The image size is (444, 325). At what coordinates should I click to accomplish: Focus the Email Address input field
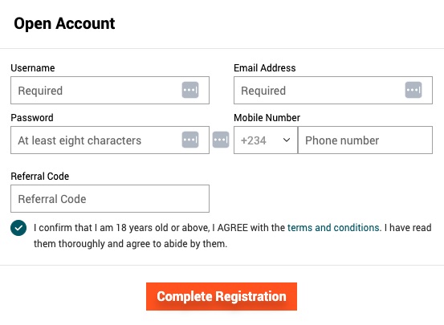[333, 91]
